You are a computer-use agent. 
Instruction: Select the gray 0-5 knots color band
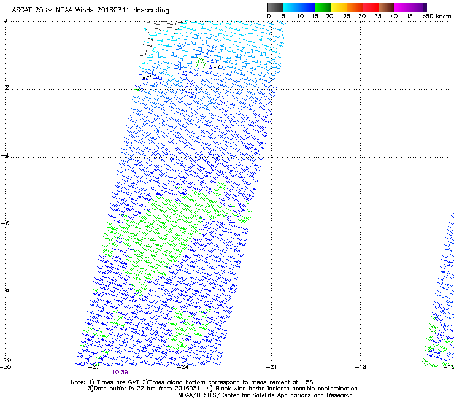coord(275,7)
